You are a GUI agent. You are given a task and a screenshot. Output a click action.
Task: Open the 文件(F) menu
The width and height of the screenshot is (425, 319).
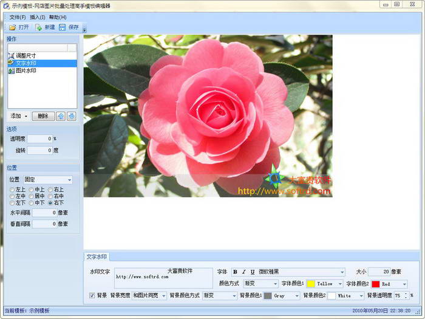[18, 17]
